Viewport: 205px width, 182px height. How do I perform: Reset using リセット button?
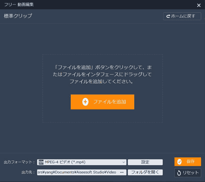click(188, 173)
